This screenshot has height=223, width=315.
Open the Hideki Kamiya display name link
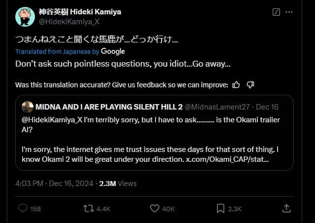[x=80, y=11]
